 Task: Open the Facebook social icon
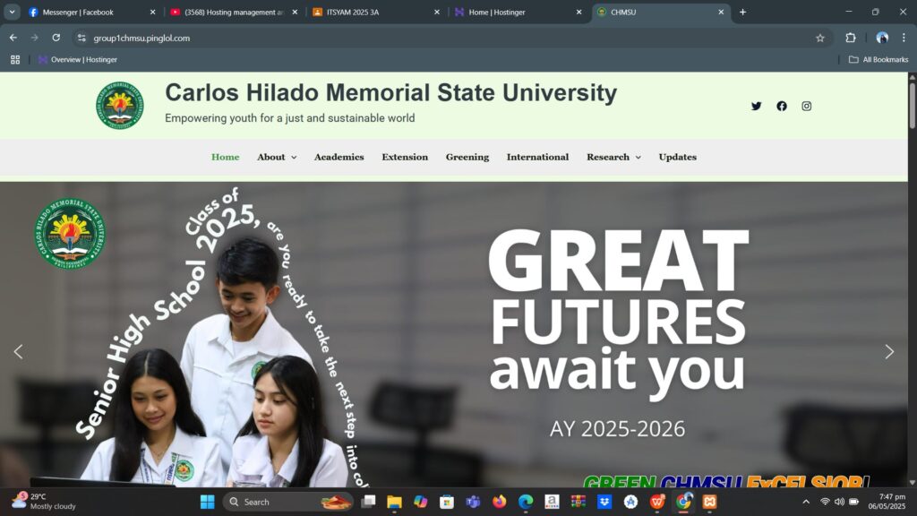tap(782, 106)
